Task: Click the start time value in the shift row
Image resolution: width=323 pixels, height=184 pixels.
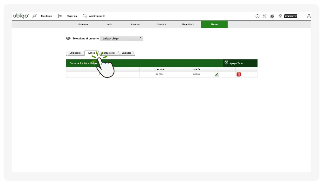Action: pos(160,74)
